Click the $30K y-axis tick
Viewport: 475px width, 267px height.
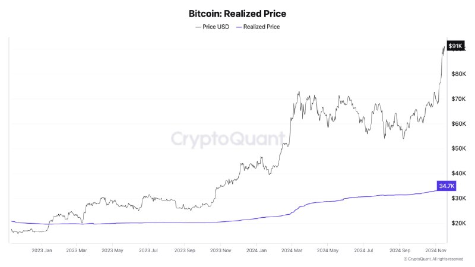[458, 198]
